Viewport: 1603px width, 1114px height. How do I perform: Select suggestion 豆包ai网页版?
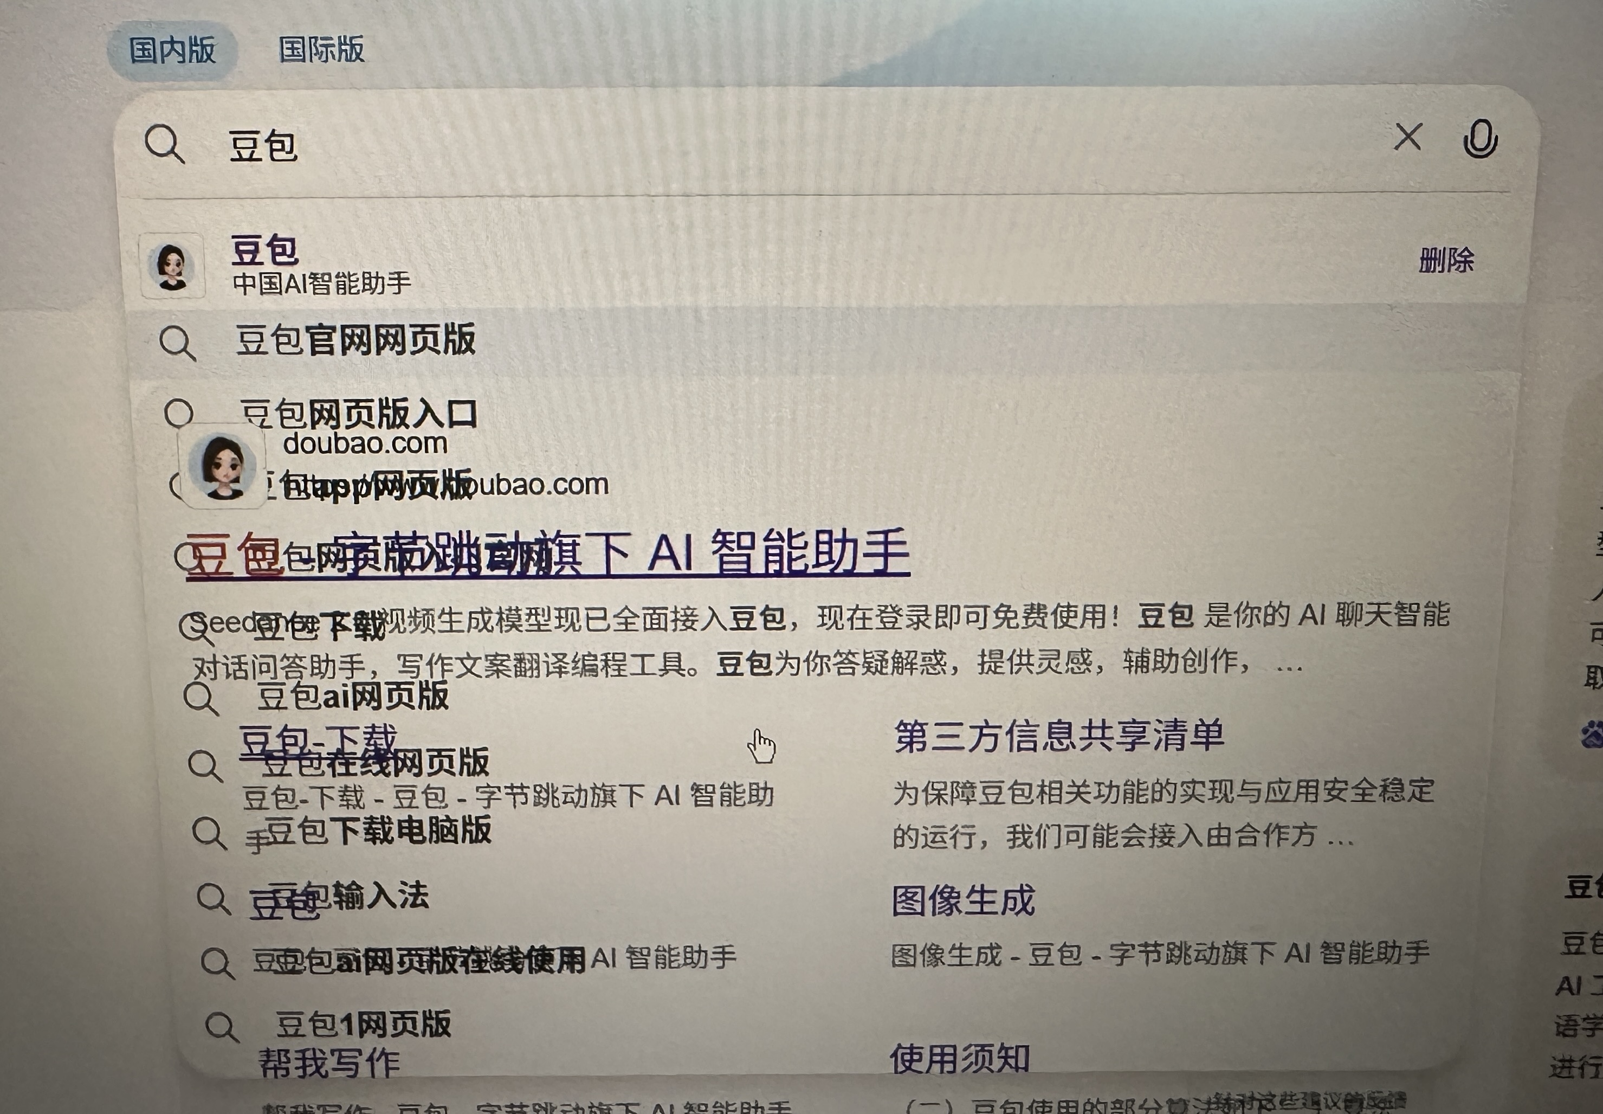coord(353,696)
